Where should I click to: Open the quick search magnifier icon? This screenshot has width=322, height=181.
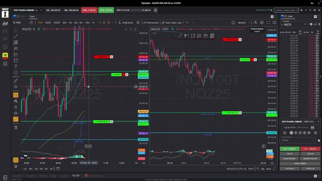tap(255, 23)
